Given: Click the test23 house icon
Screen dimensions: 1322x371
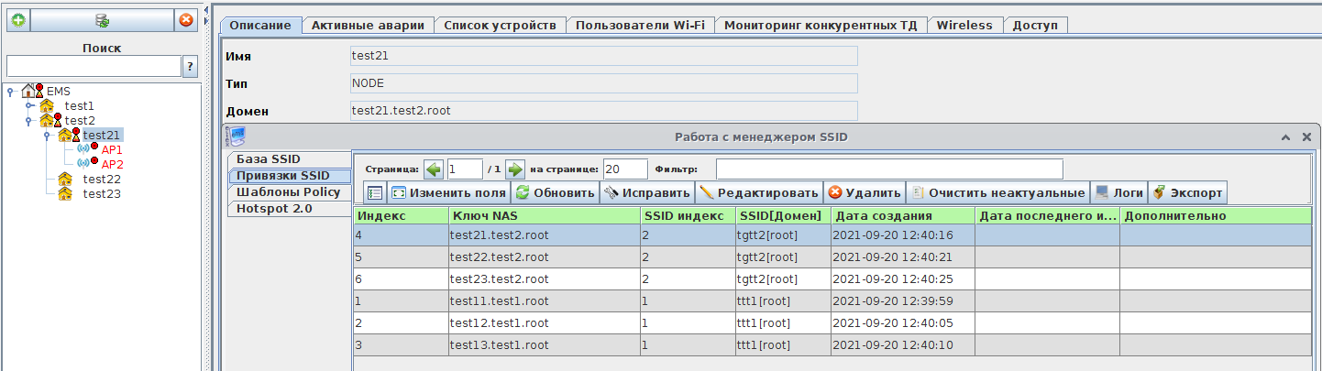Looking at the screenshot, I should pyautogui.click(x=65, y=193).
